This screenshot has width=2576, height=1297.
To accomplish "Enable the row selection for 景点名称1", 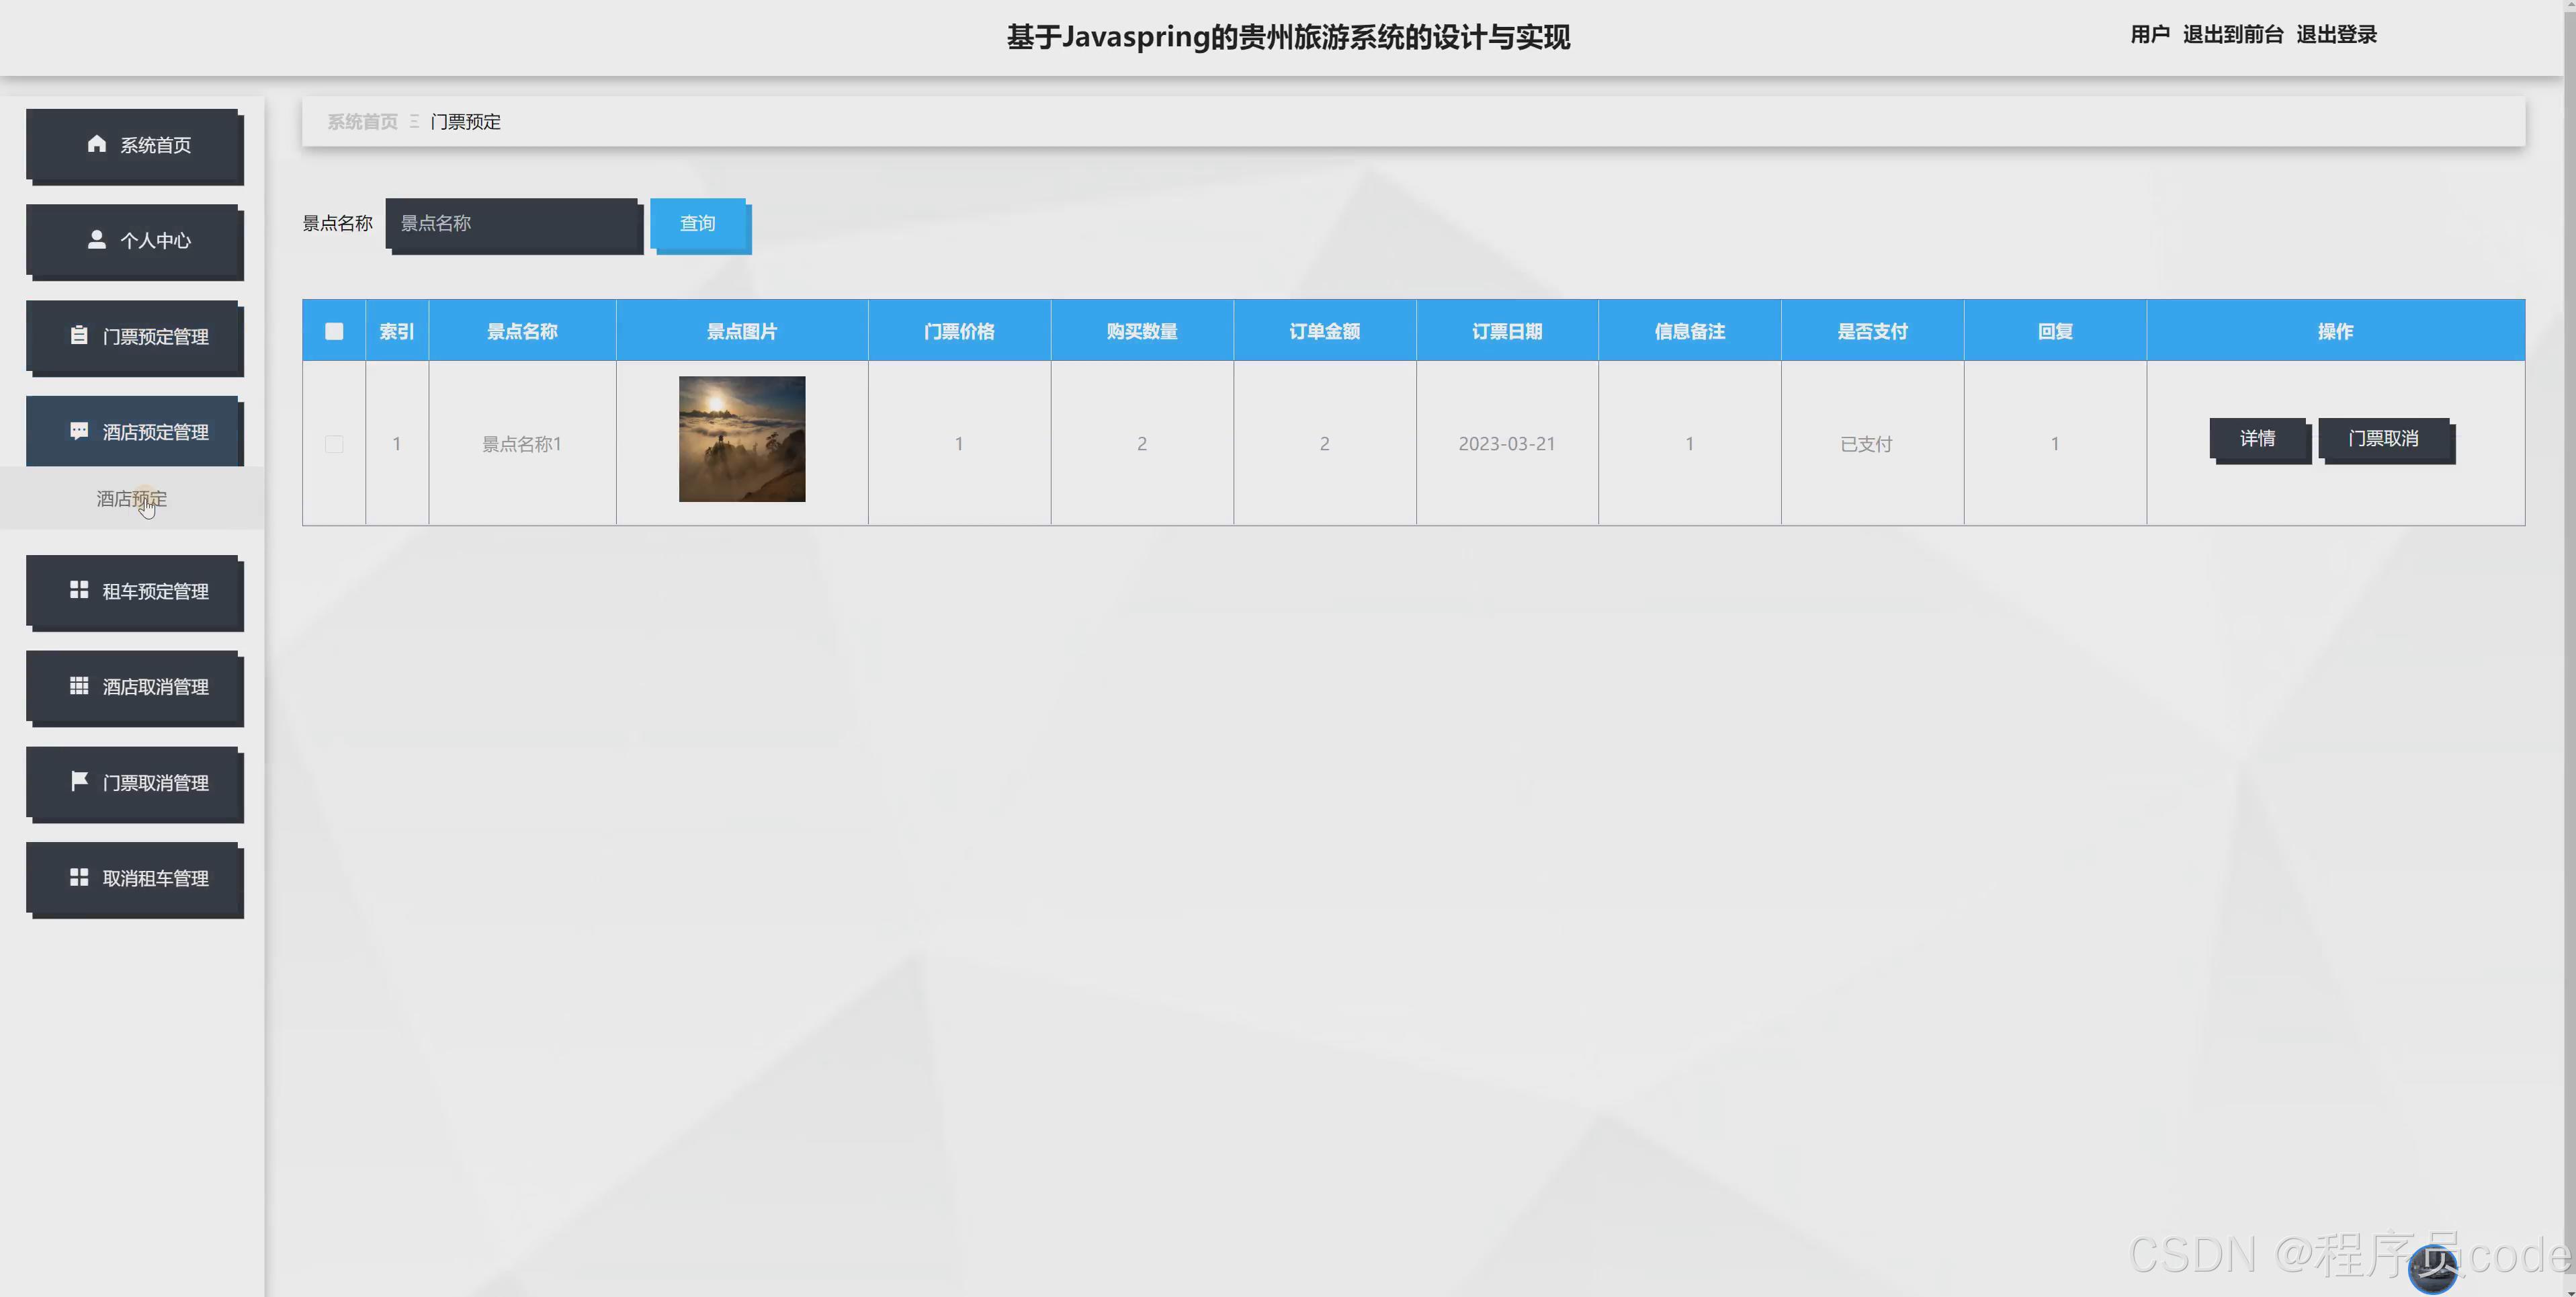I will coord(334,443).
